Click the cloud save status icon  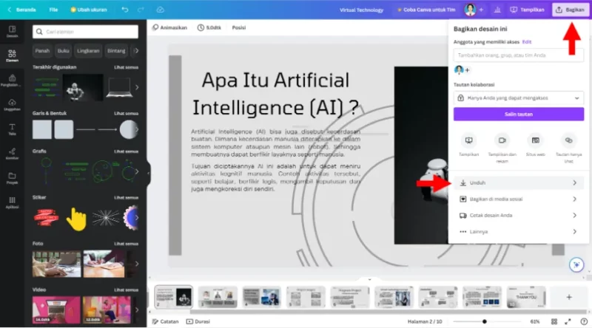(161, 10)
